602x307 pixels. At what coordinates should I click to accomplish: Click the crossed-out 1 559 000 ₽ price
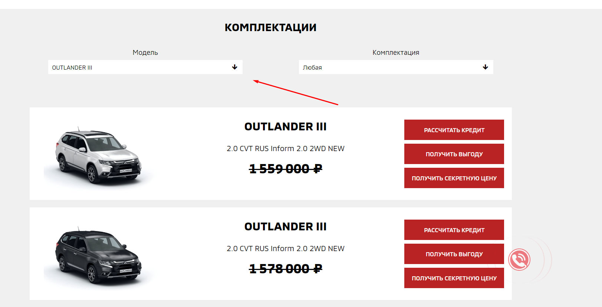click(286, 169)
